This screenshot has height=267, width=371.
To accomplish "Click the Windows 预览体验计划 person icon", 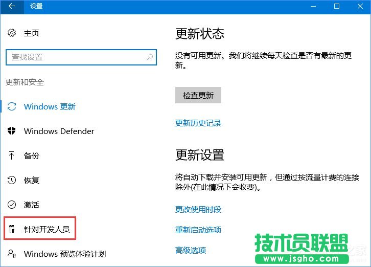I will 12,254.
